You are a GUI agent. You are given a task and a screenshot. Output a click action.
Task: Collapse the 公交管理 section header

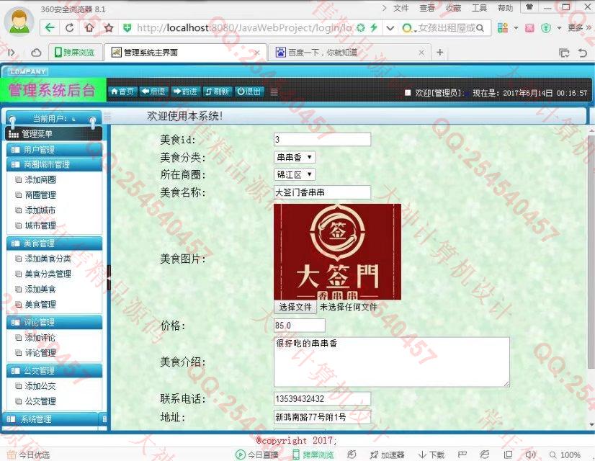(54, 371)
